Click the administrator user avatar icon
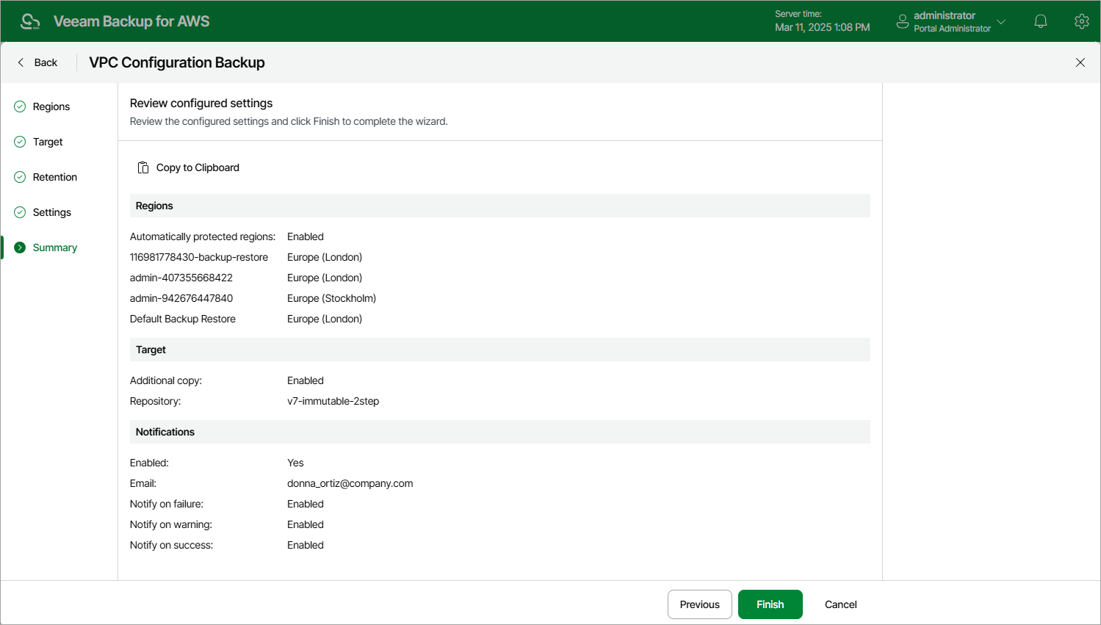This screenshot has width=1101, height=625. (903, 21)
